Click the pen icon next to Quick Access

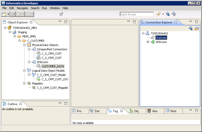[158, 14]
